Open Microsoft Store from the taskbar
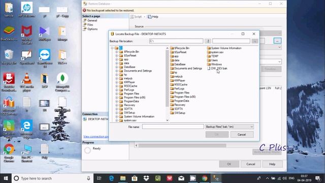The height and width of the screenshot is (183, 325). [135, 178]
